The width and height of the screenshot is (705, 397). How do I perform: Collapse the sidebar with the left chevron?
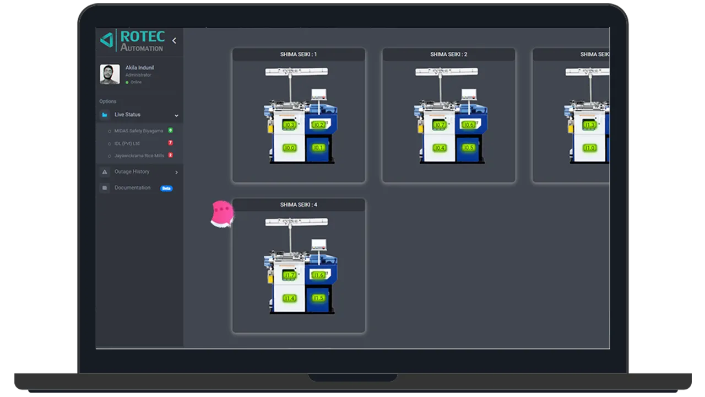(x=174, y=40)
